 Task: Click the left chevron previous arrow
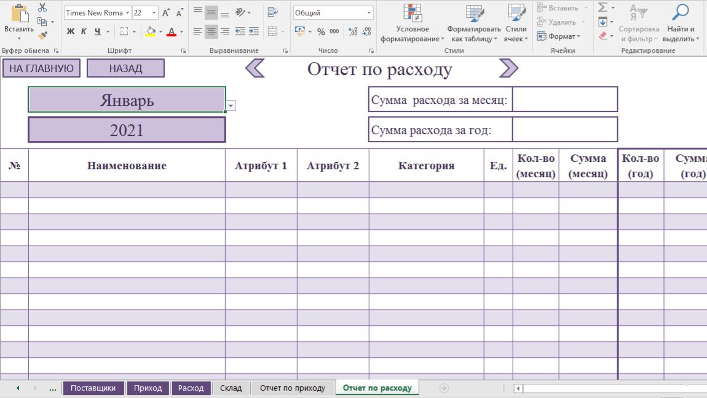coord(255,69)
